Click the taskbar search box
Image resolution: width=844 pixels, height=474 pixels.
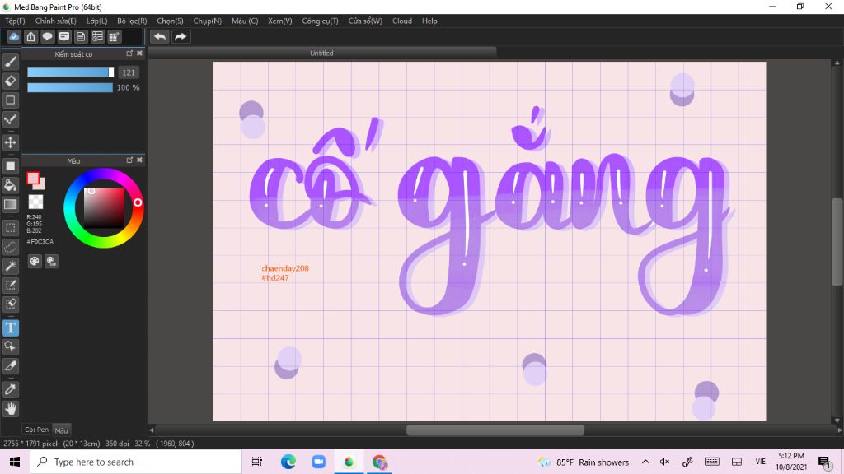pyautogui.click(x=136, y=462)
